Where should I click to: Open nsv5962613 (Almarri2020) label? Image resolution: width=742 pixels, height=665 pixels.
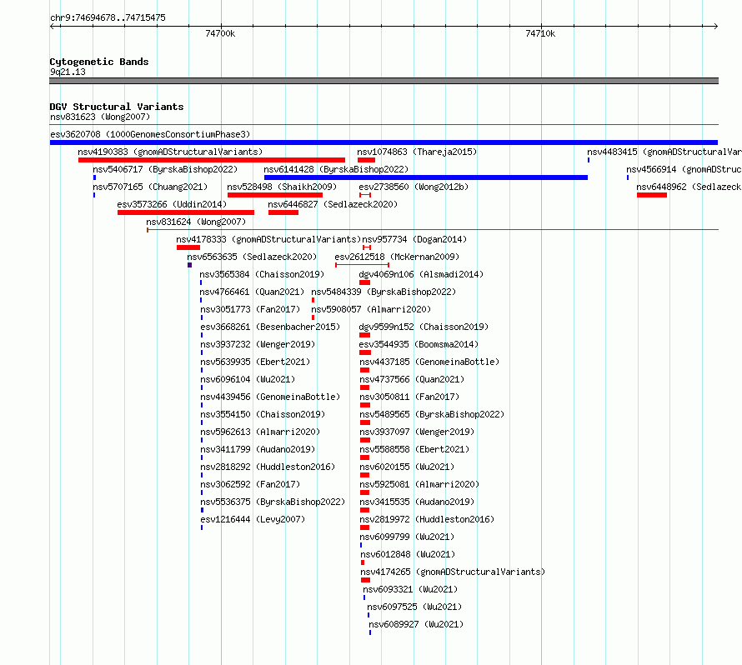(260, 432)
